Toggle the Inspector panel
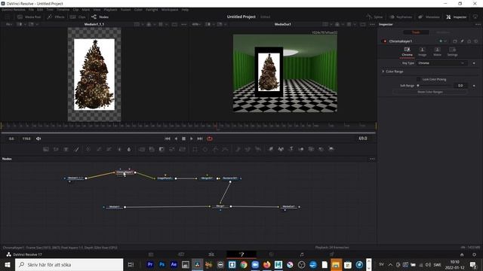This screenshot has height=271, width=483. pyautogui.click(x=456, y=17)
